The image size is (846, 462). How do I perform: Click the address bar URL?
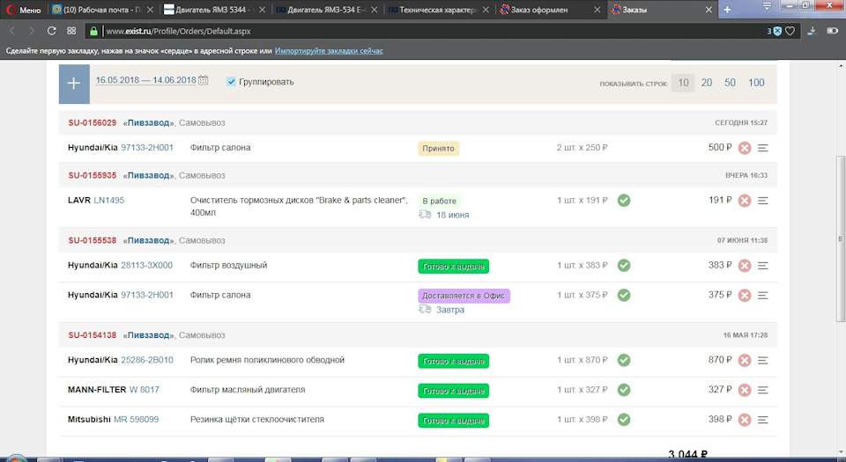pyautogui.click(x=178, y=31)
